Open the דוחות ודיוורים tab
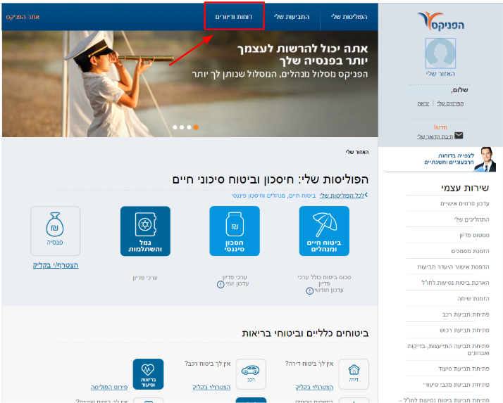This screenshot has width=503, height=403. (234, 17)
